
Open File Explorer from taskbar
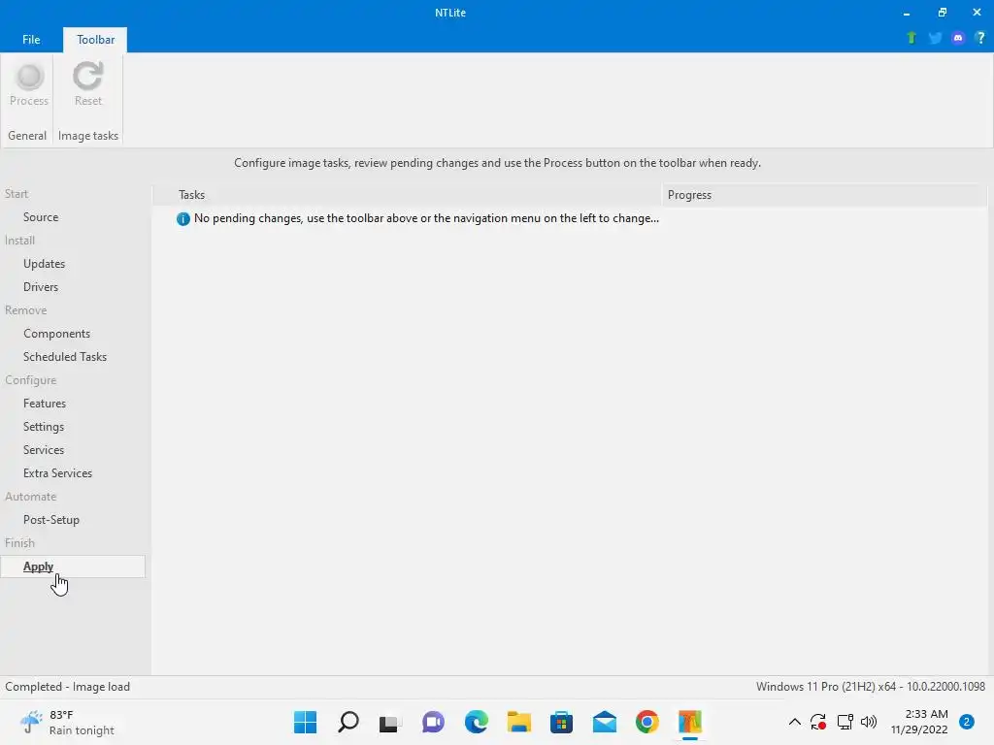pyautogui.click(x=518, y=722)
